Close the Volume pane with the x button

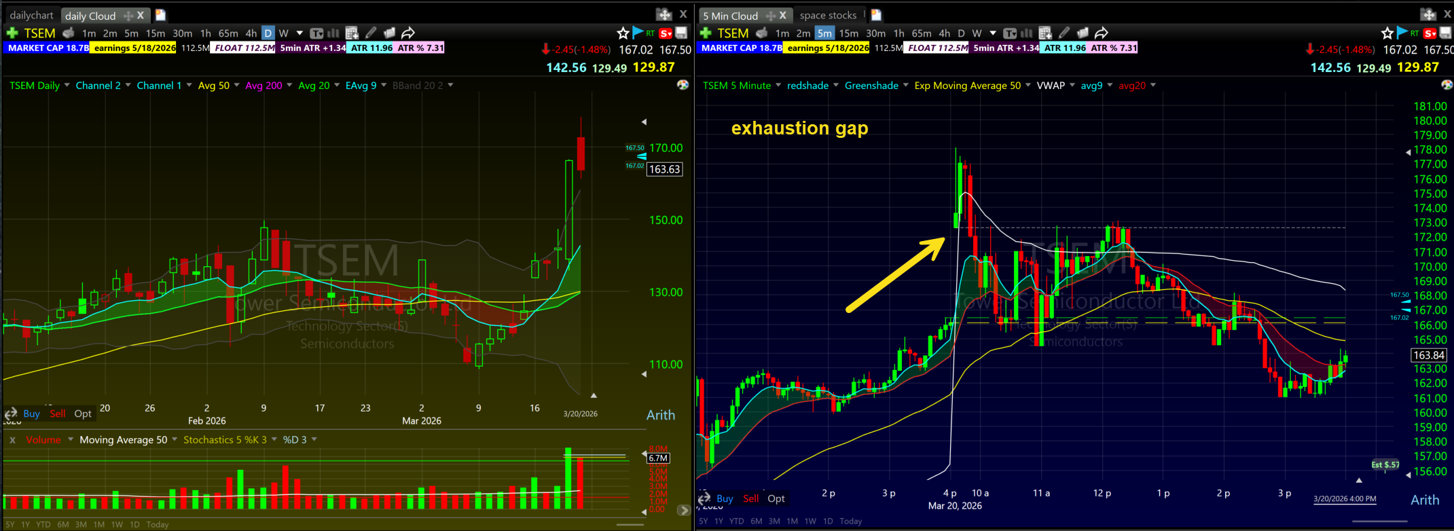click(12, 440)
